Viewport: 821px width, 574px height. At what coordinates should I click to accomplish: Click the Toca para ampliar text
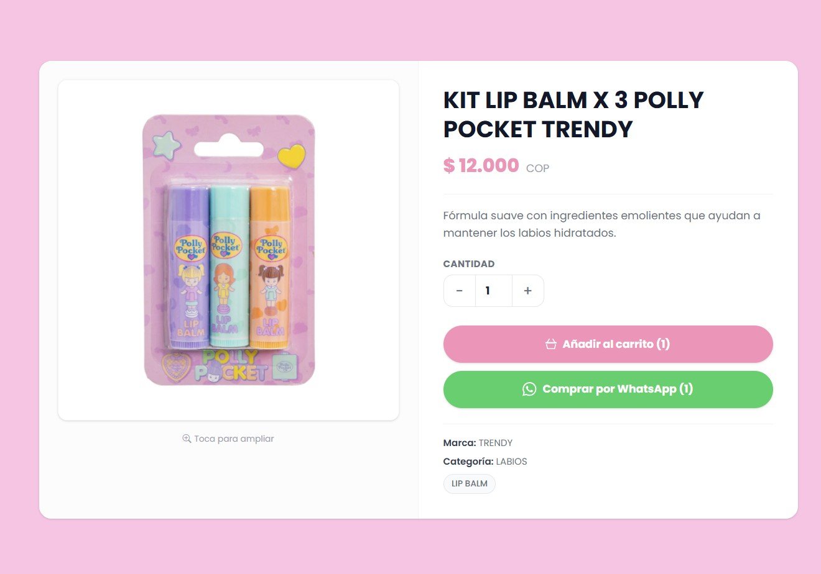(x=234, y=439)
